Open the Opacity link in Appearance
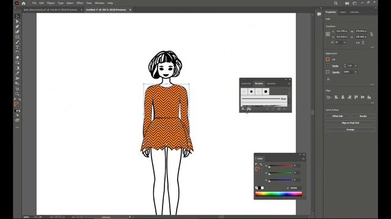 336,72
